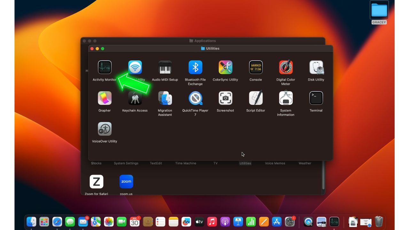This screenshot has height=230, width=409.
Task: Select the Terminal app
Action: click(x=316, y=98)
